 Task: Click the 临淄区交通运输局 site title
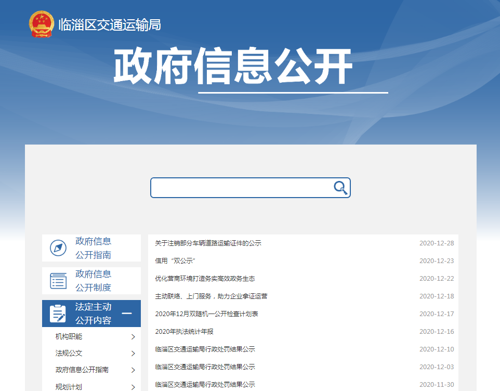tap(110, 24)
